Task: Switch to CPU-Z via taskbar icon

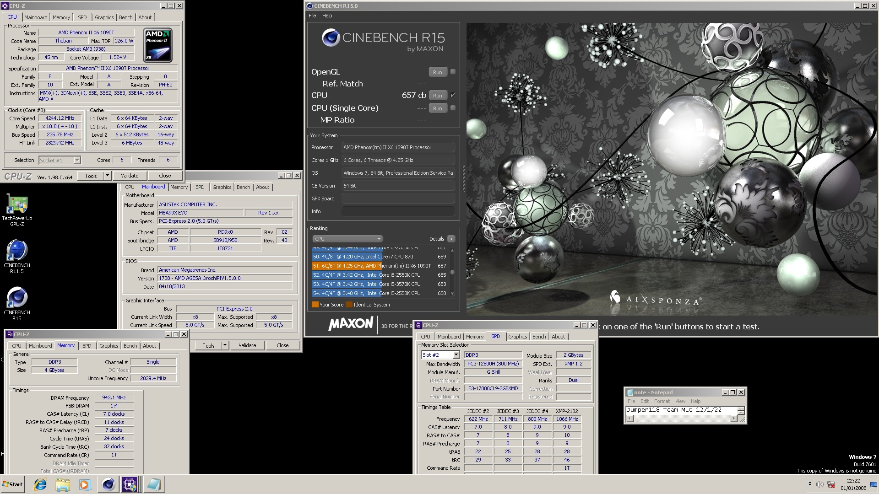Action: pos(130,484)
